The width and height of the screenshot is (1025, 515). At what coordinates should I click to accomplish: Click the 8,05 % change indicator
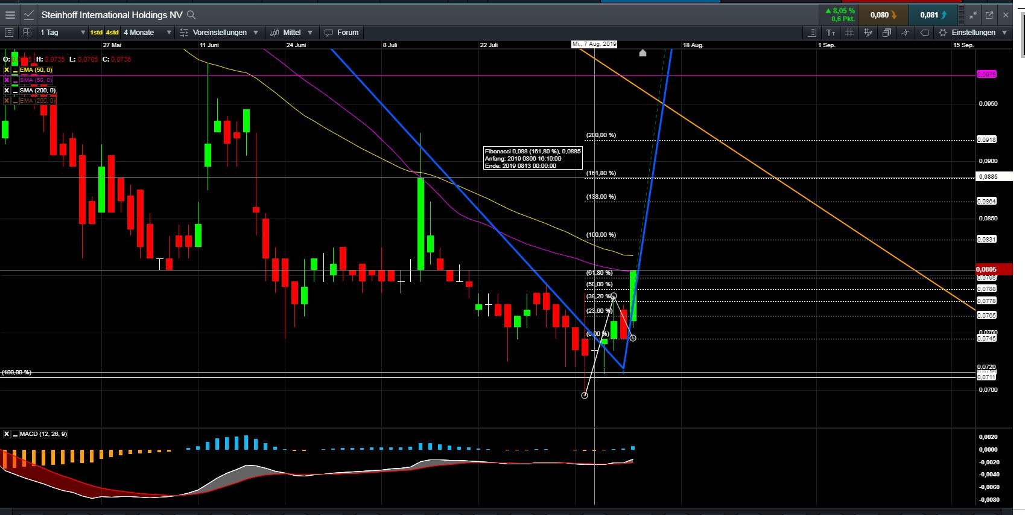tap(840, 11)
